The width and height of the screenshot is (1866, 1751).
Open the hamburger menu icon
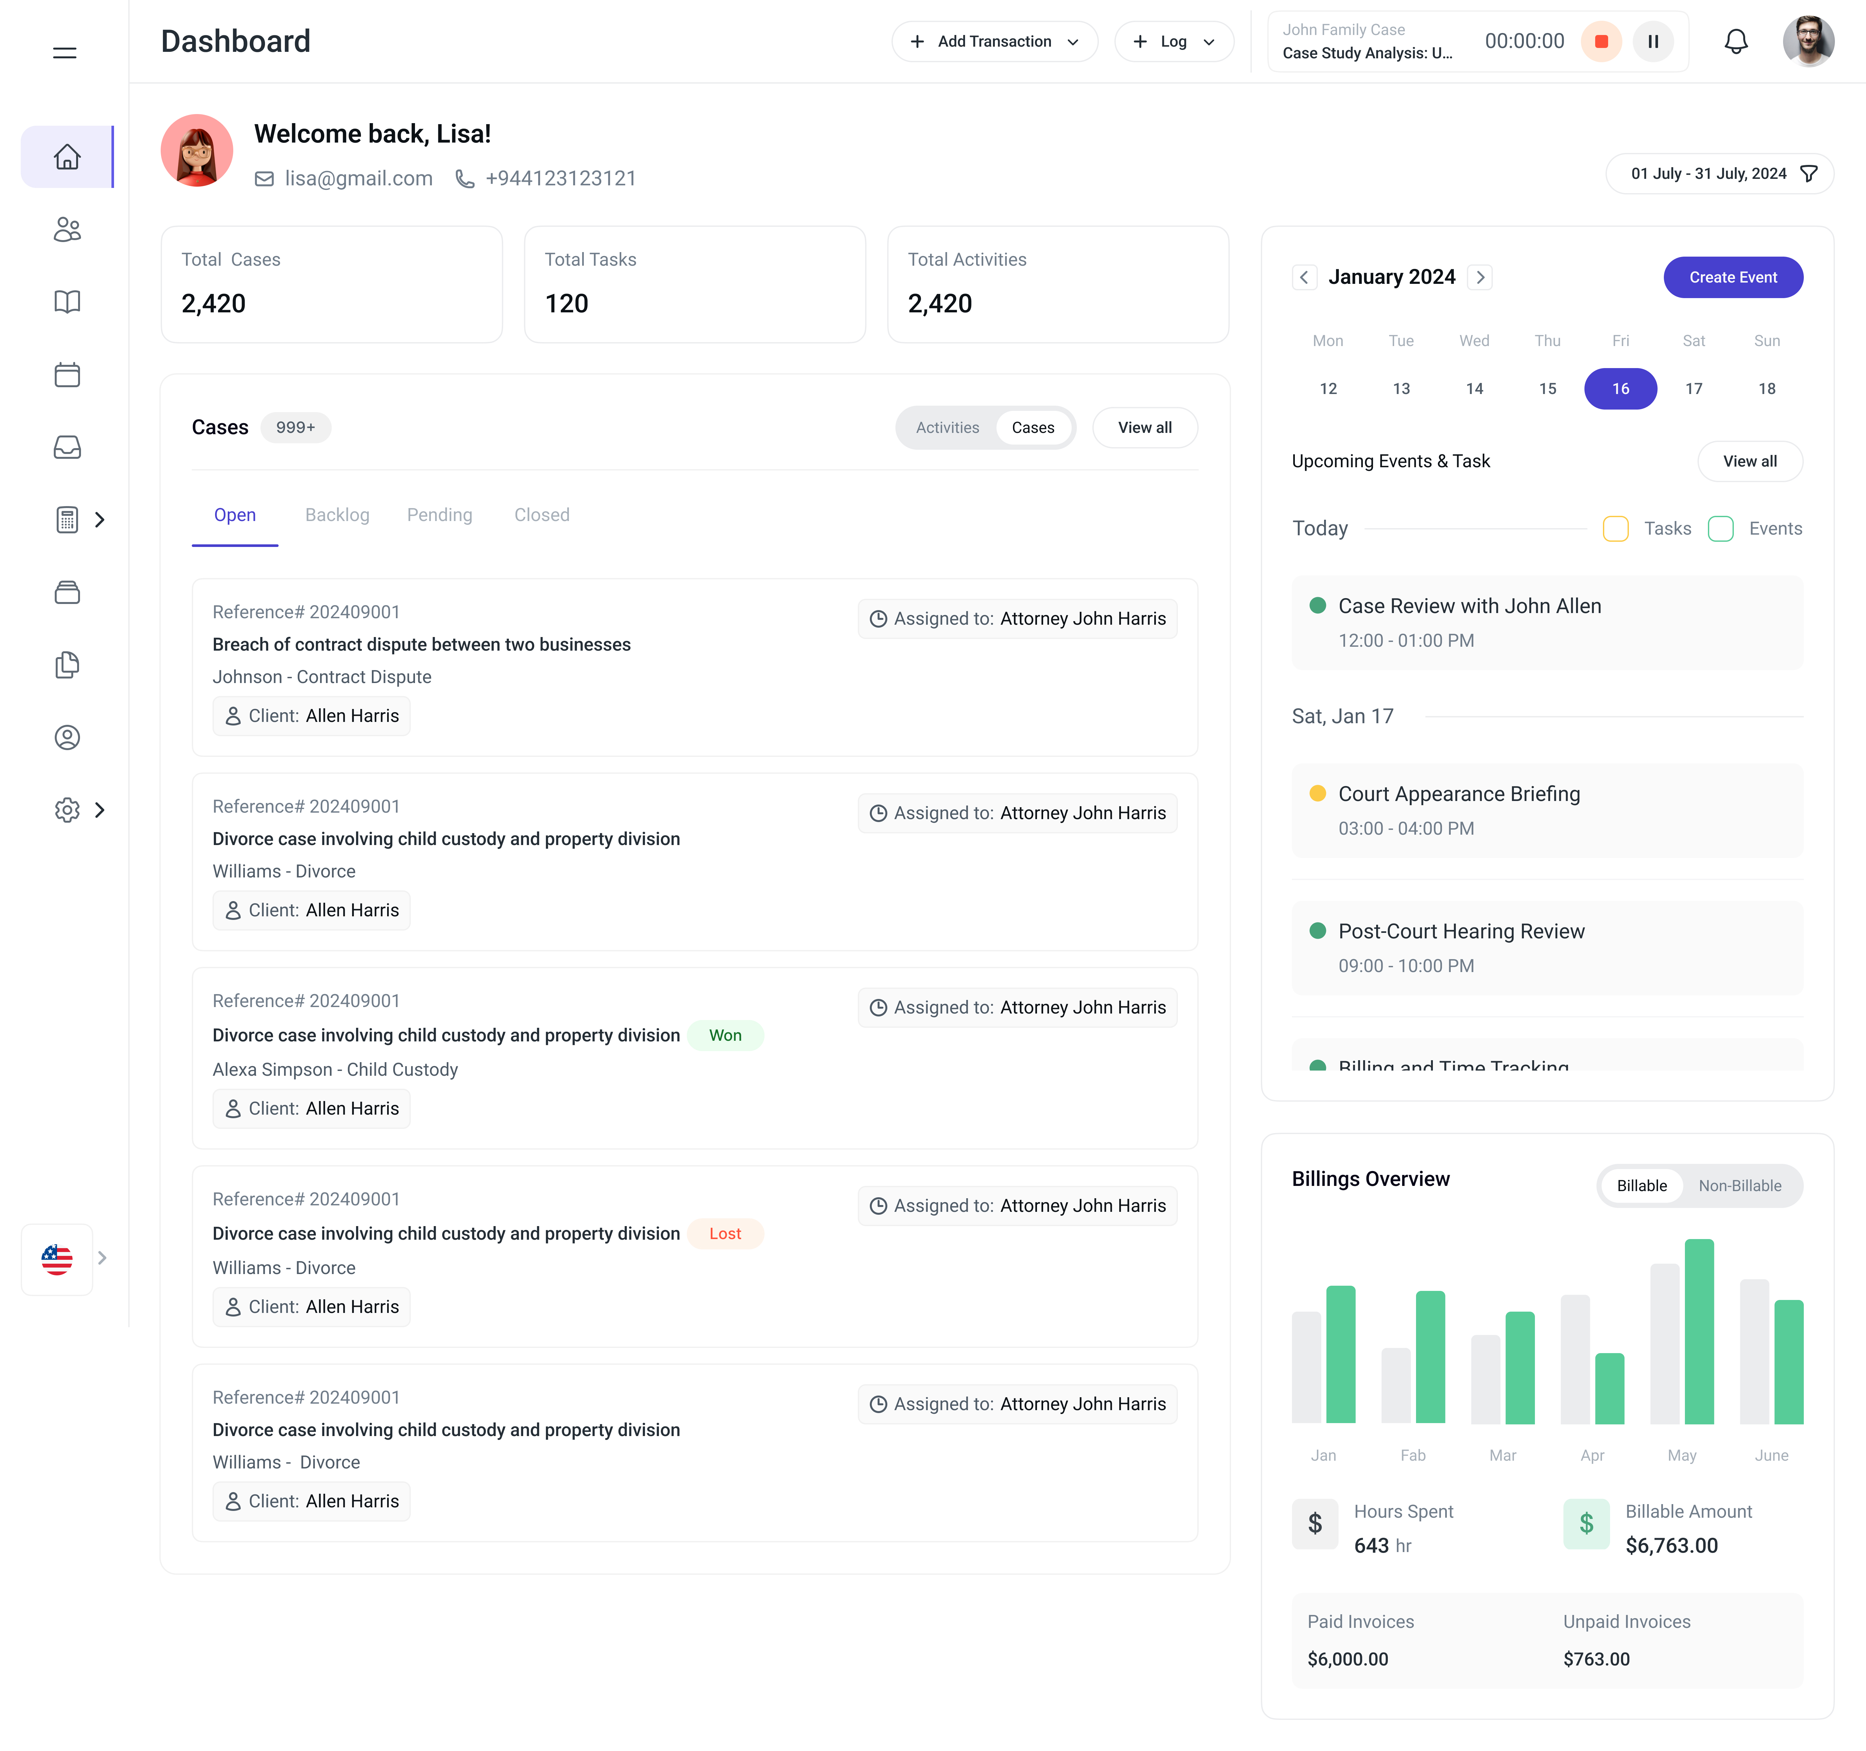[65, 52]
